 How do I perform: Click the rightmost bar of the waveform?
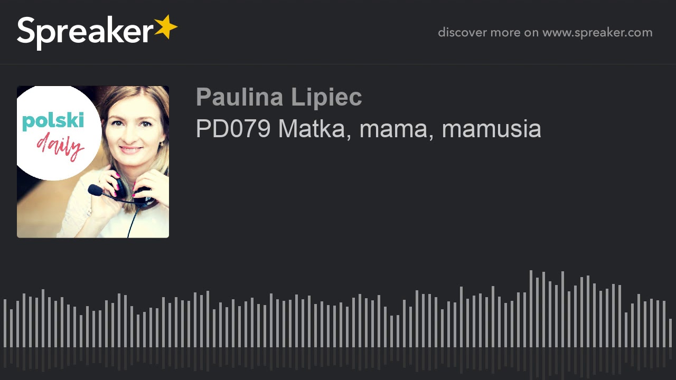[x=670, y=333]
